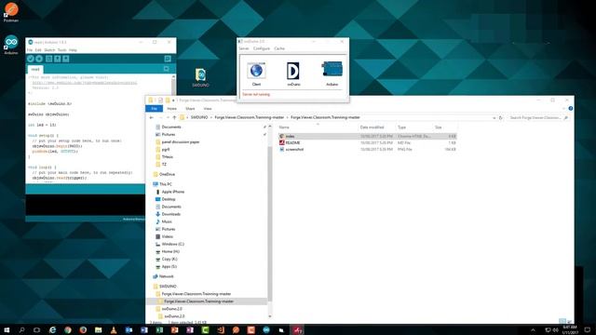Open the Help menu in Arduino IDE

point(73,50)
